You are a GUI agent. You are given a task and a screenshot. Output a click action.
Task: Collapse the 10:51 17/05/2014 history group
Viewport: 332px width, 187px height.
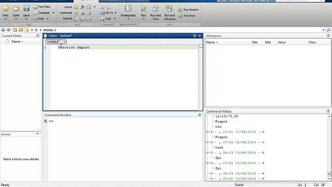click(208, 132)
